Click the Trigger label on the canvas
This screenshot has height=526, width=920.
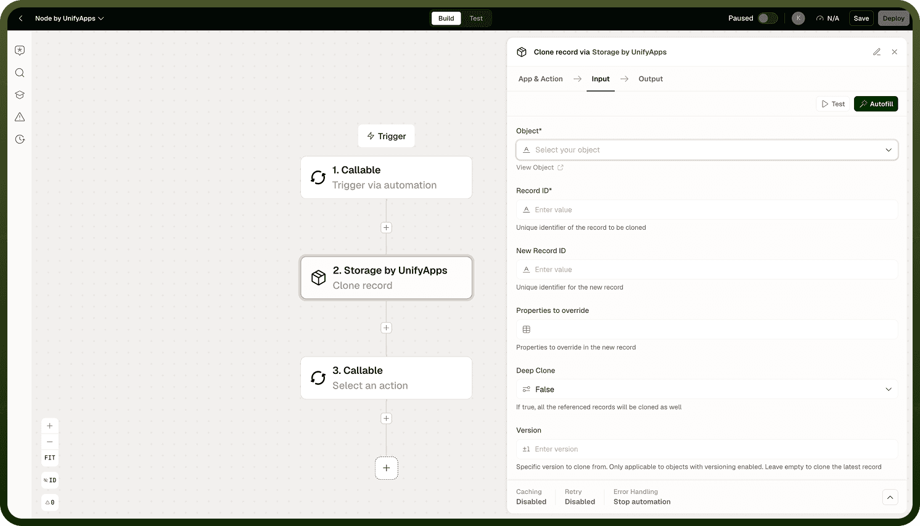click(x=387, y=136)
